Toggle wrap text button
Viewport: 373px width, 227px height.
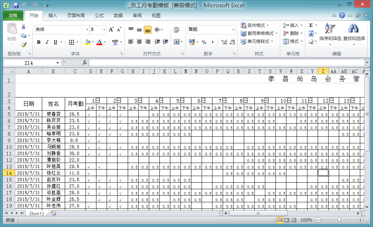pyautogui.click(x=176, y=29)
